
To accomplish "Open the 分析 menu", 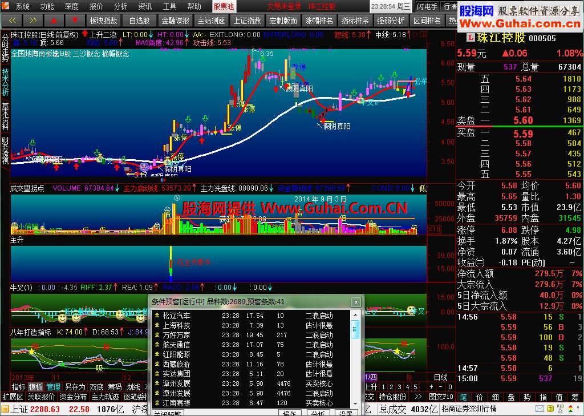I will click(121, 6).
